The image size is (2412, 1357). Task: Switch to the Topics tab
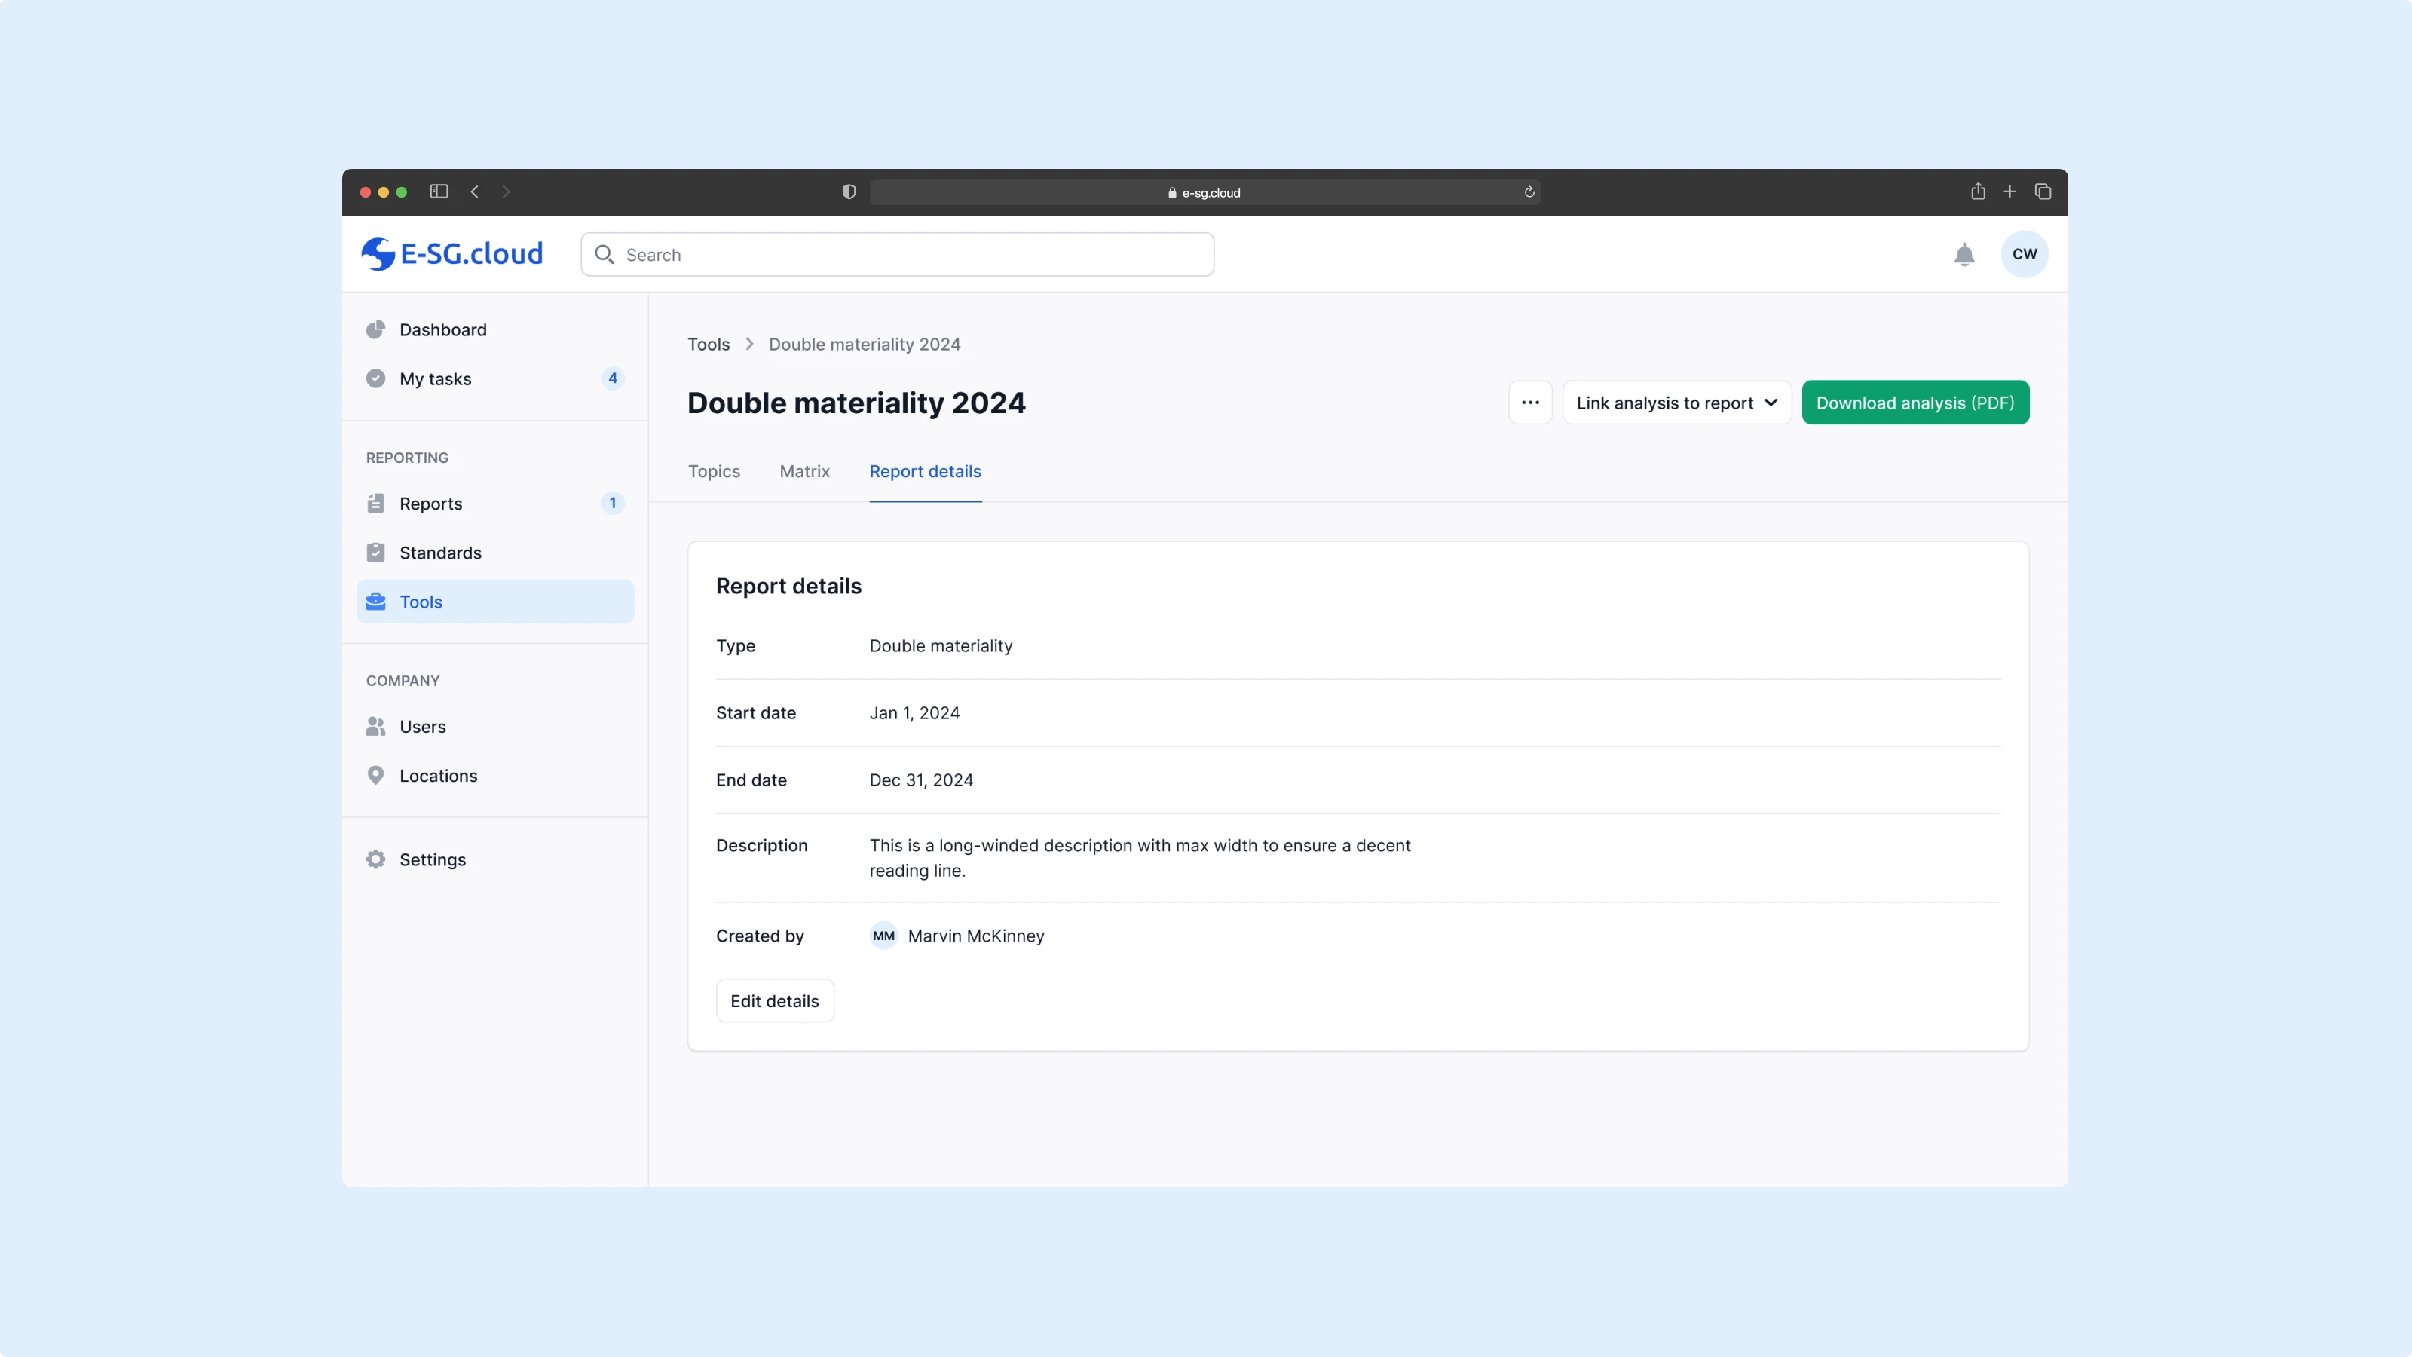pyautogui.click(x=714, y=471)
